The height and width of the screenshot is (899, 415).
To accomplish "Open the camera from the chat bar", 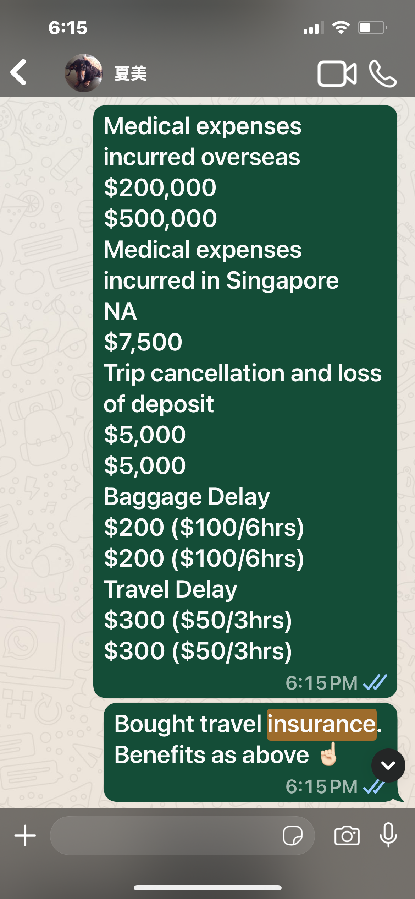I will click(347, 835).
